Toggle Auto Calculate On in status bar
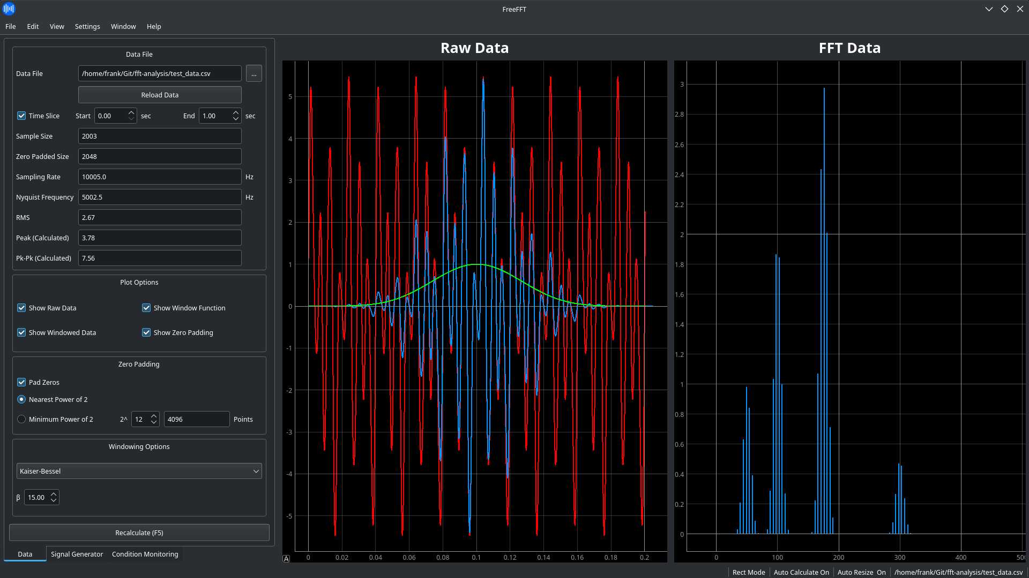Viewport: 1029px width, 578px height. point(801,572)
